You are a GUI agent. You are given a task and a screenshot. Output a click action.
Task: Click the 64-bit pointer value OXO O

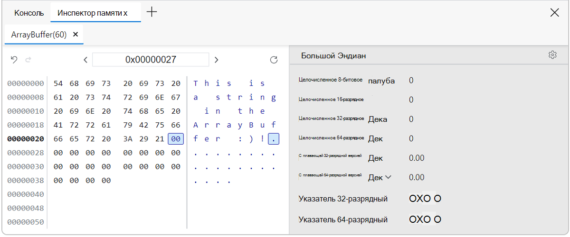(425, 219)
